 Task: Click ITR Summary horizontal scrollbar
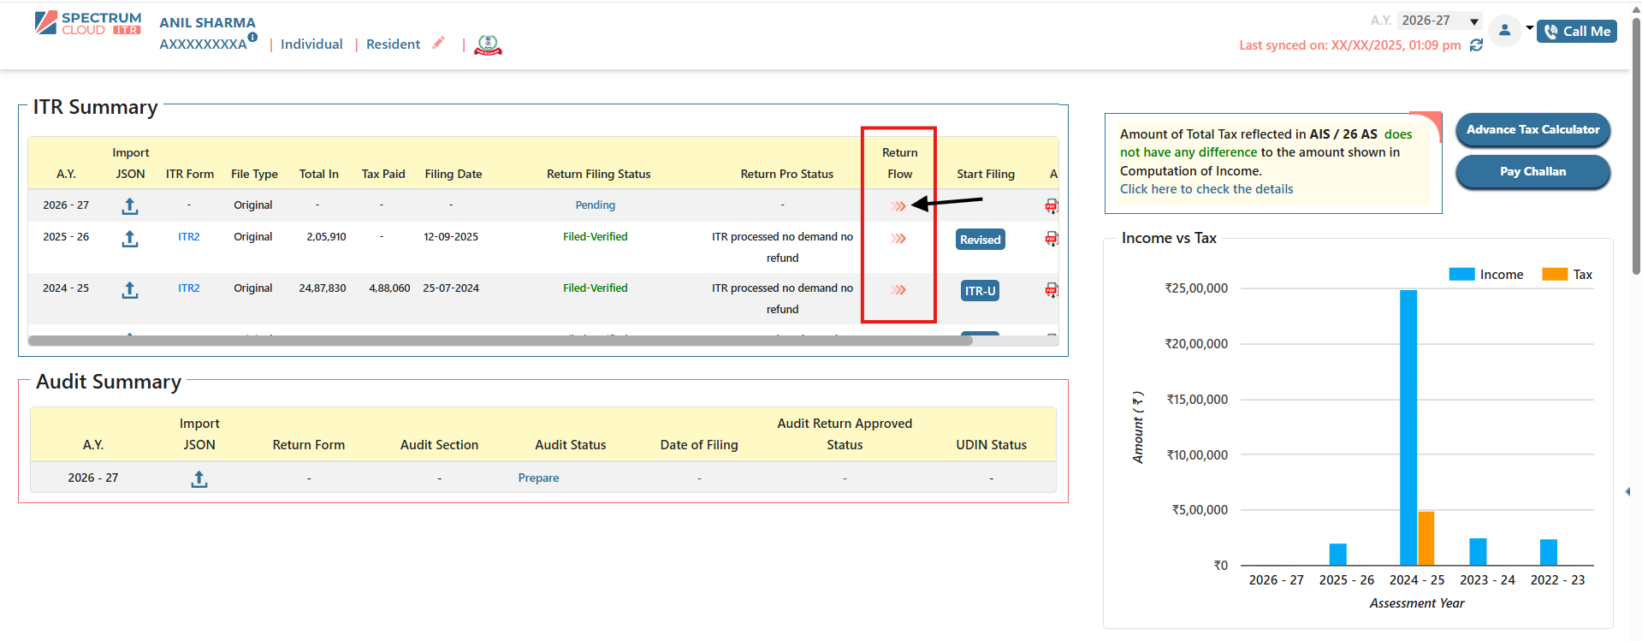[x=501, y=341]
